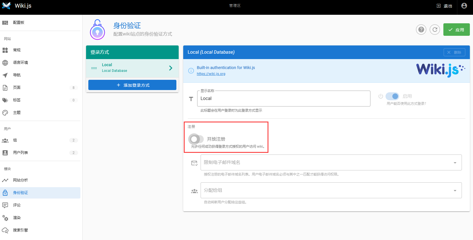Click the document icon for 页面
This screenshot has width=473, height=240.
pos(5,87)
